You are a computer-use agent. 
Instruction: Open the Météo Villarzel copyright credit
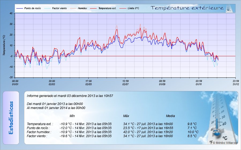pyautogui.click(x=225, y=143)
